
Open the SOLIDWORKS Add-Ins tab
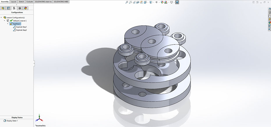[x=43, y=2]
